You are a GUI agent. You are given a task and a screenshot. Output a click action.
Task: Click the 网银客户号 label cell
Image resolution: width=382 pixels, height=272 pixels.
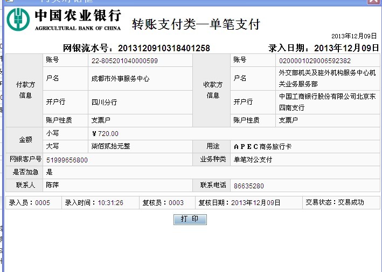pyautogui.click(x=25, y=159)
